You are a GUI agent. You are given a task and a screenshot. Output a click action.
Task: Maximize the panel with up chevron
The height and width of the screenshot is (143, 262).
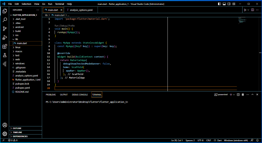point(252,94)
